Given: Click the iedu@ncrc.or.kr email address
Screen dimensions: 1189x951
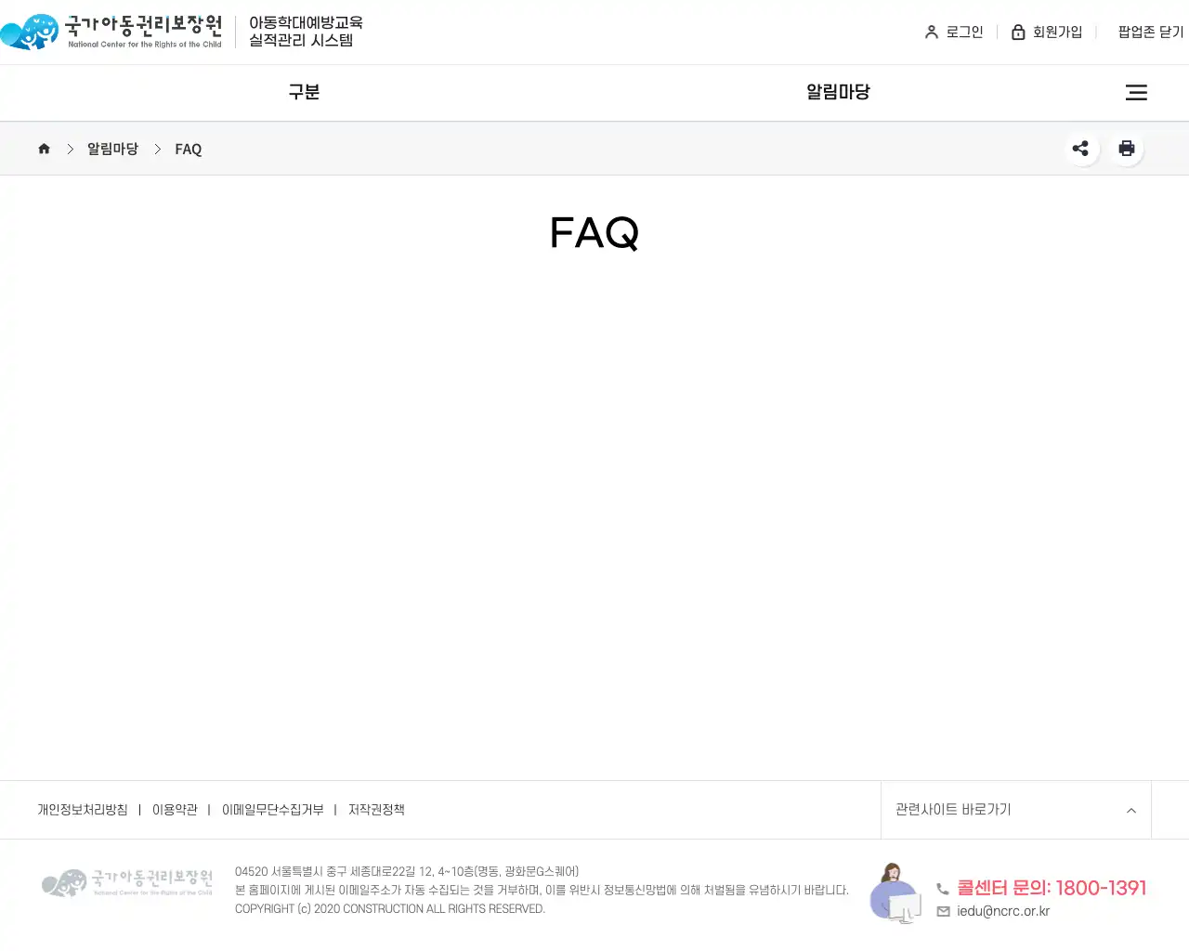Looking at the screenshot, I should coord(1003,912).
